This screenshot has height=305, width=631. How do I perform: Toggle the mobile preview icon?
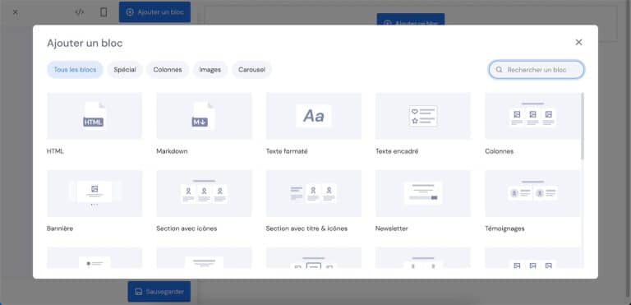tap(104, 12)
